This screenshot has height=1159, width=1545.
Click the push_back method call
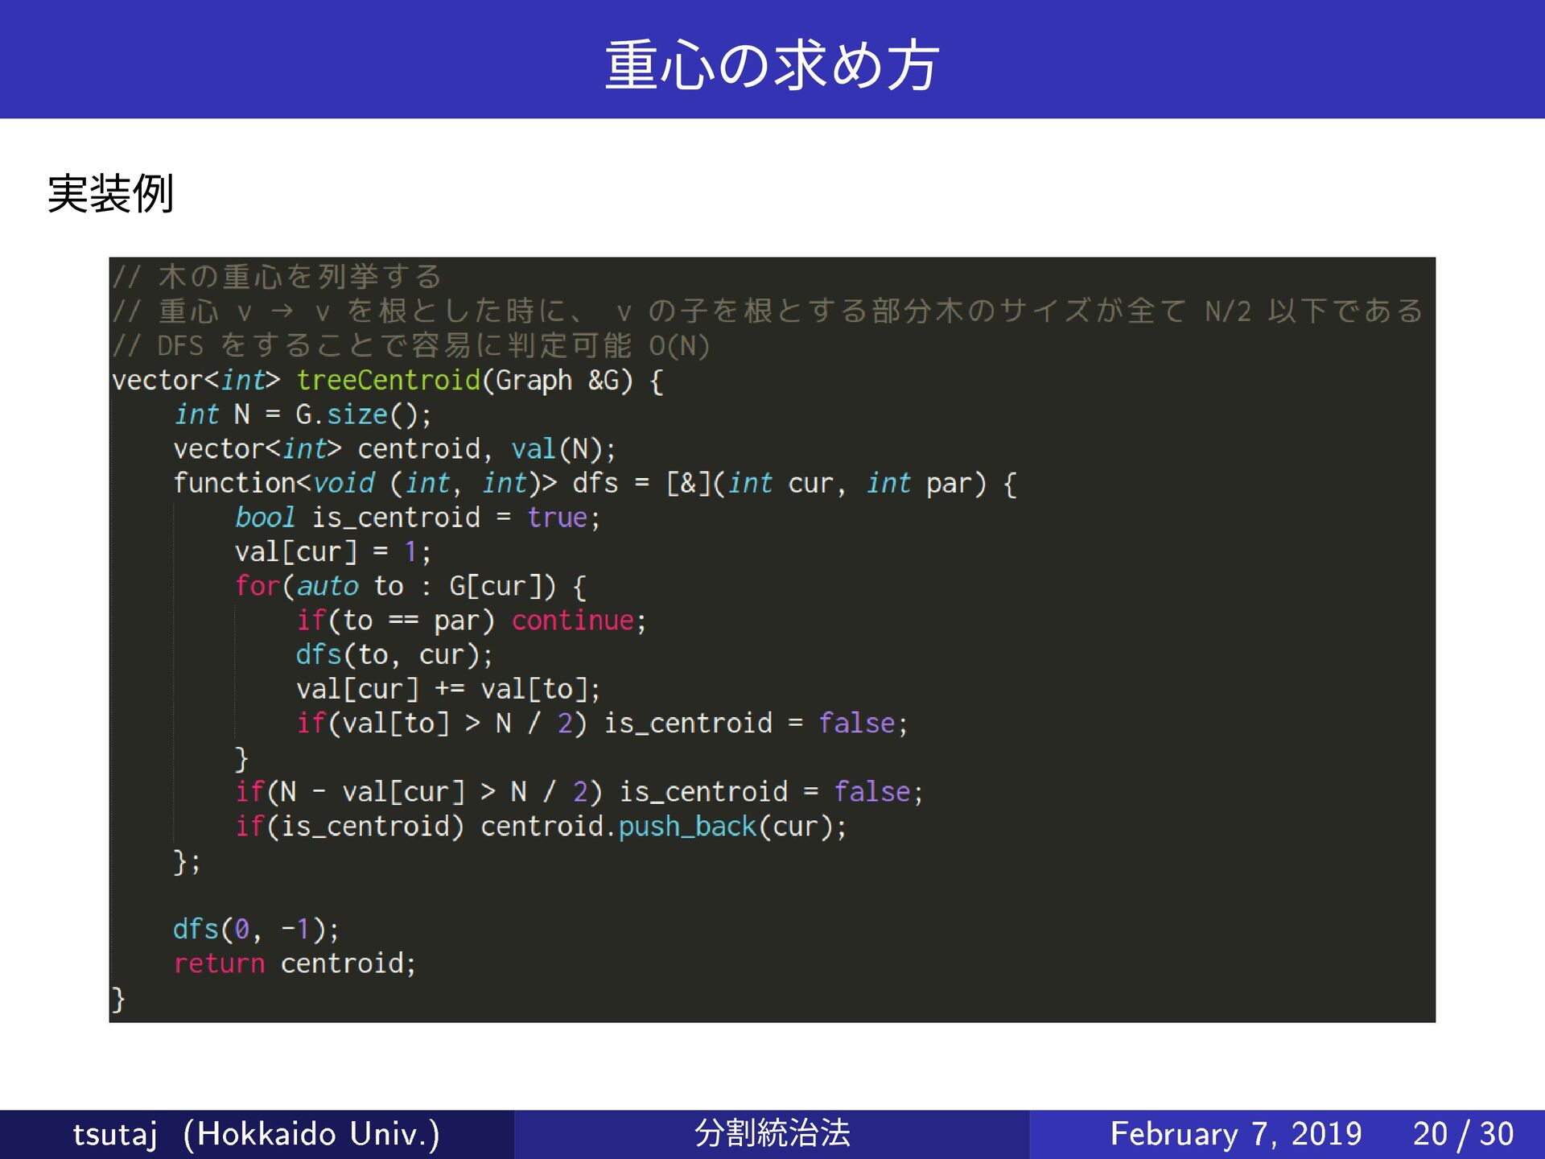click(687, 827)
